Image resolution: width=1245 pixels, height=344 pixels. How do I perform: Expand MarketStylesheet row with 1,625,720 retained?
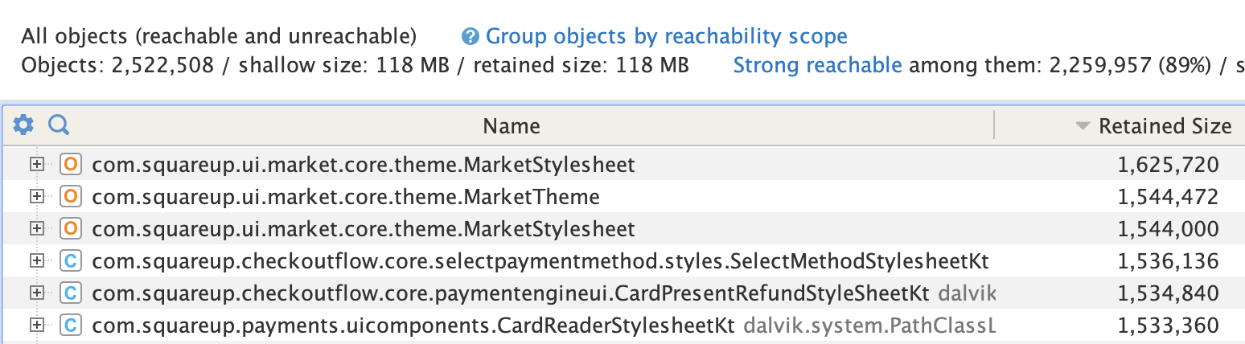(x=36, y=165)
